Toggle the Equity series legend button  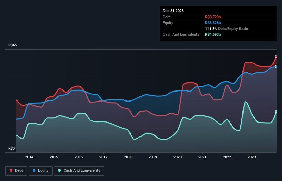(41, 171)
